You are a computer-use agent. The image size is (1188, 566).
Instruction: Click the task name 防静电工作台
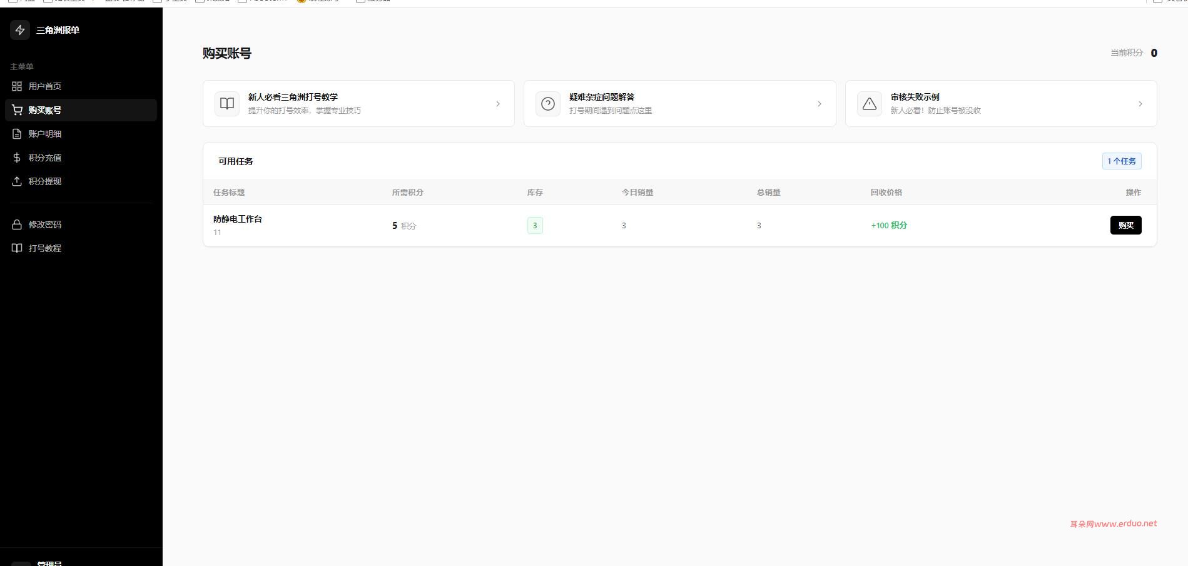tap(238, 219)
